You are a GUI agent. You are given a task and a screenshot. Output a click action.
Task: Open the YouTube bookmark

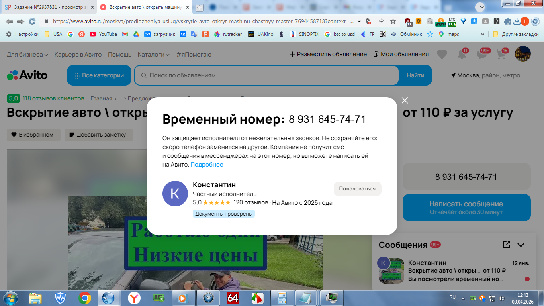104,34
